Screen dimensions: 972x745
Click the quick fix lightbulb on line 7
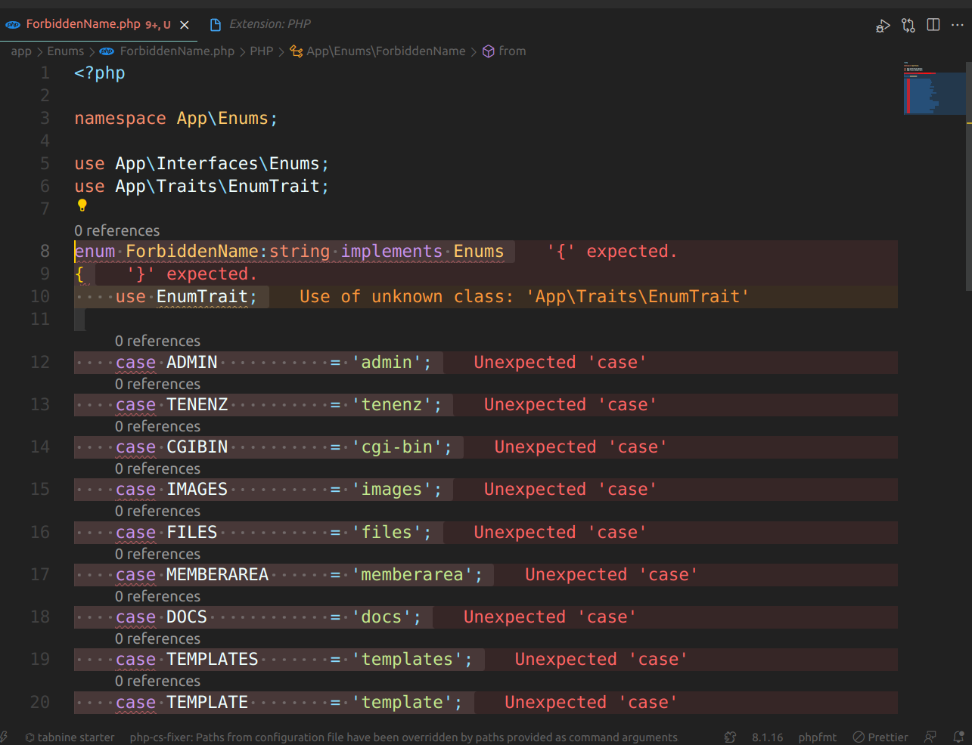pyautogui.click(x=82, y=205)
